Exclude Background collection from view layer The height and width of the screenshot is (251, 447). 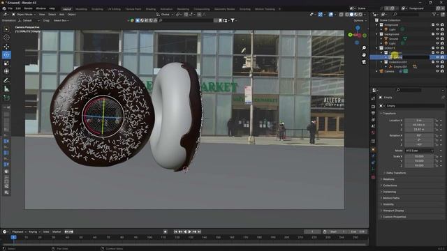click(x=433, y=34)
